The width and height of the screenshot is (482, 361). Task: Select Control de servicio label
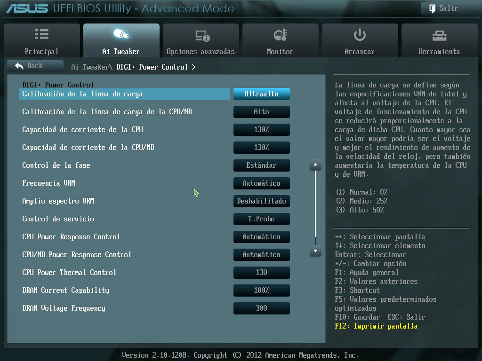click(58, 219)
